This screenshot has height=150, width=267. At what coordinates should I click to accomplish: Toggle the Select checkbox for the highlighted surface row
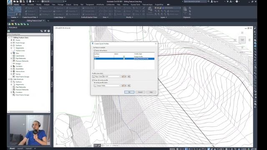(124, 59)
